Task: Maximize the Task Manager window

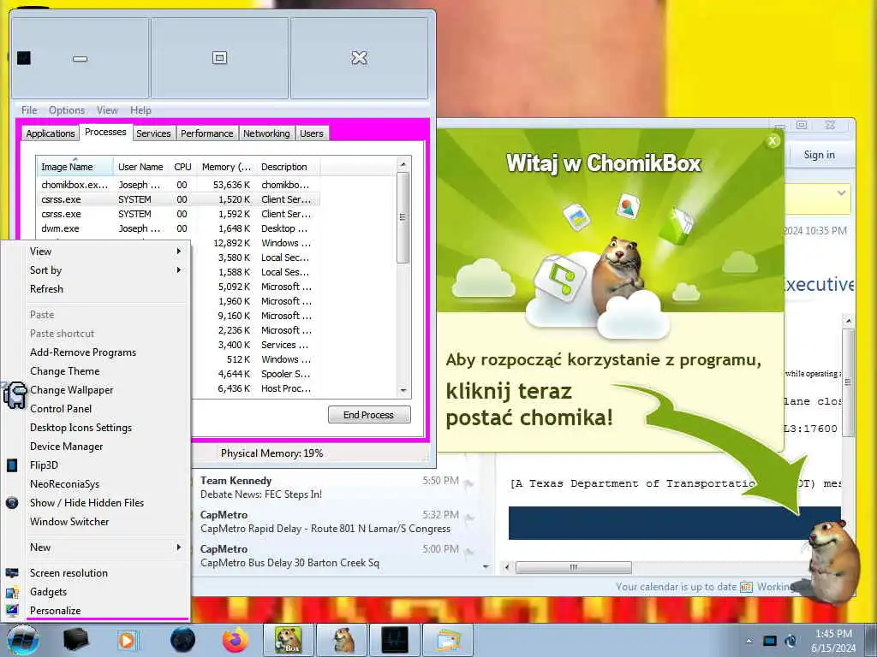Action: [x=220, y=58]
